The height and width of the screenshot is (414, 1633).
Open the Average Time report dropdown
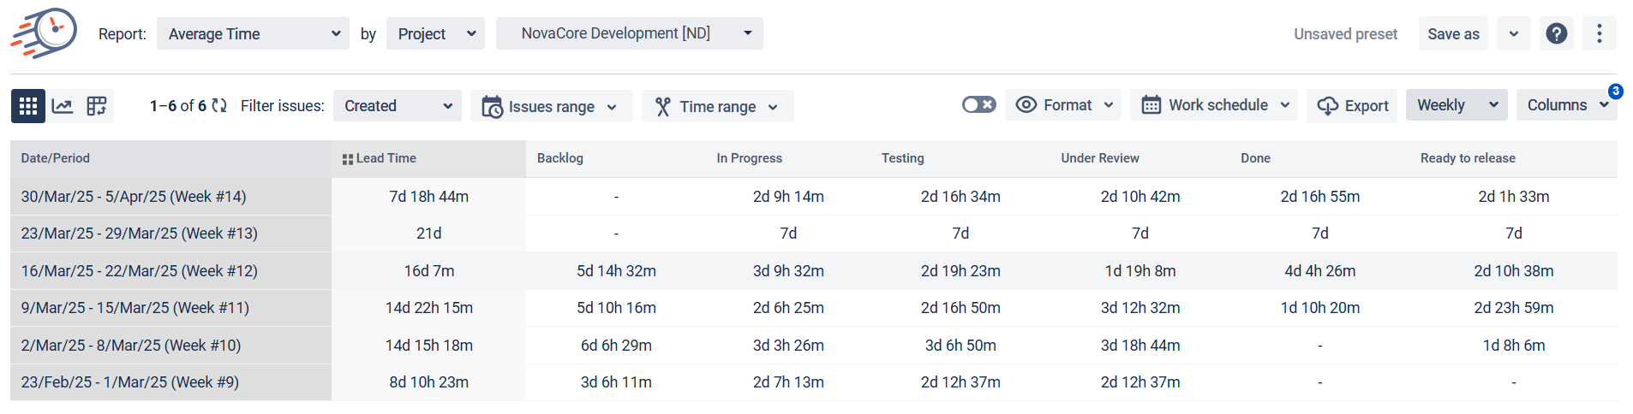tap(253, 34)
